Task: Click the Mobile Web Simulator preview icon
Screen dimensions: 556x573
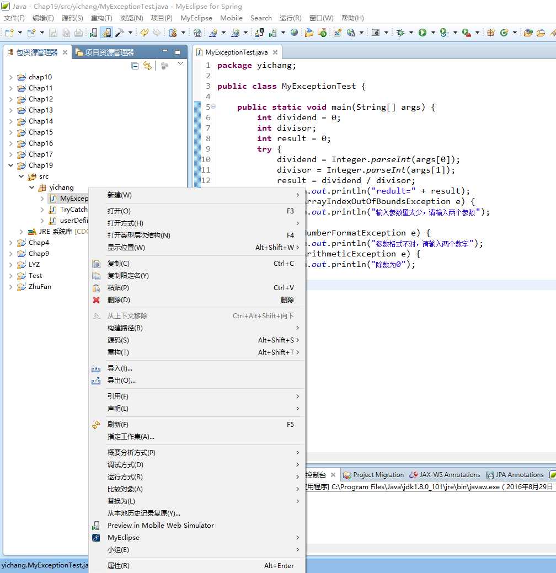Action: pyautogui.click(x=93, y=33)
